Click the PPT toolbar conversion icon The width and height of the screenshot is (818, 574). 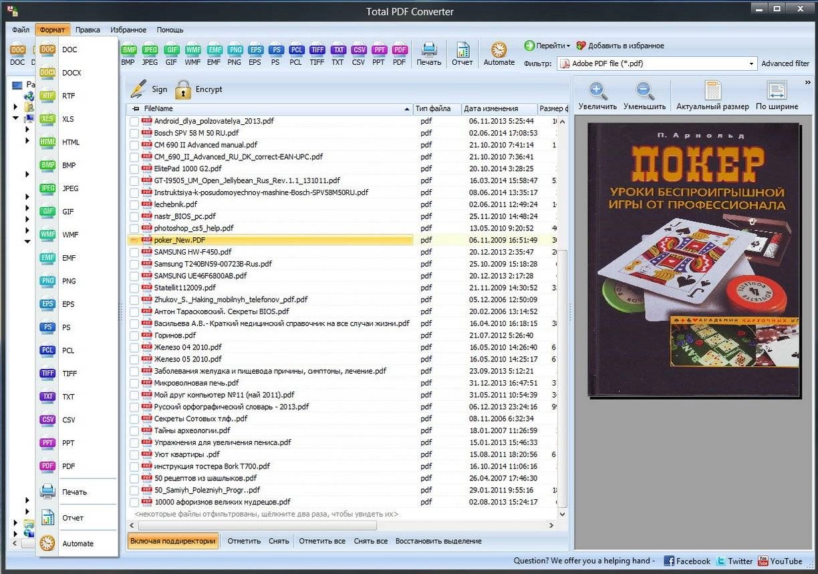click(x=379, y=54)
